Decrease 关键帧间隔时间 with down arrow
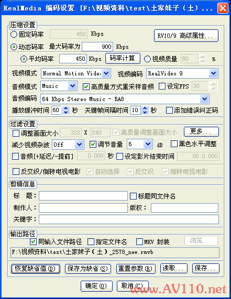 pyautogui.click(x=145, y=112)
